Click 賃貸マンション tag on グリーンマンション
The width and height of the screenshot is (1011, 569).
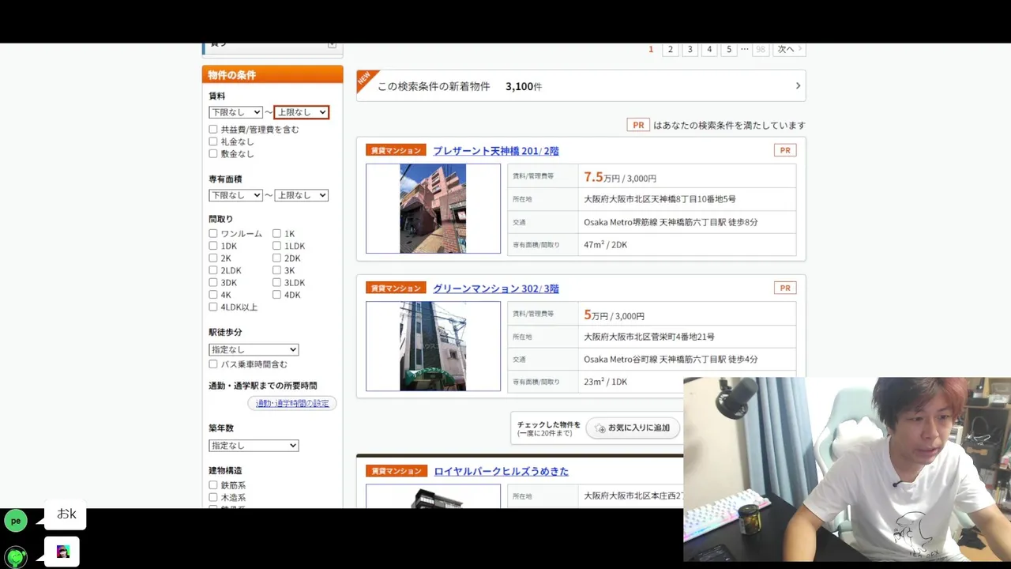396,288
